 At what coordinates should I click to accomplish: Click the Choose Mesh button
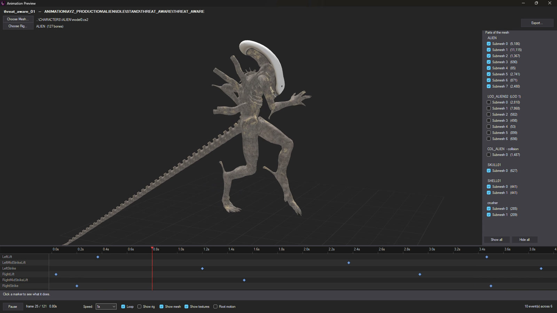tap(18, 19)
